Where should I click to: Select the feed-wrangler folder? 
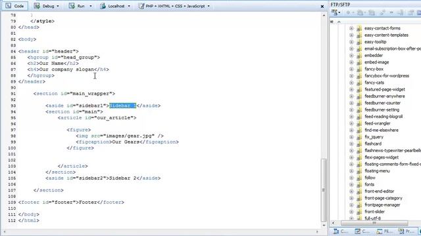377,123
